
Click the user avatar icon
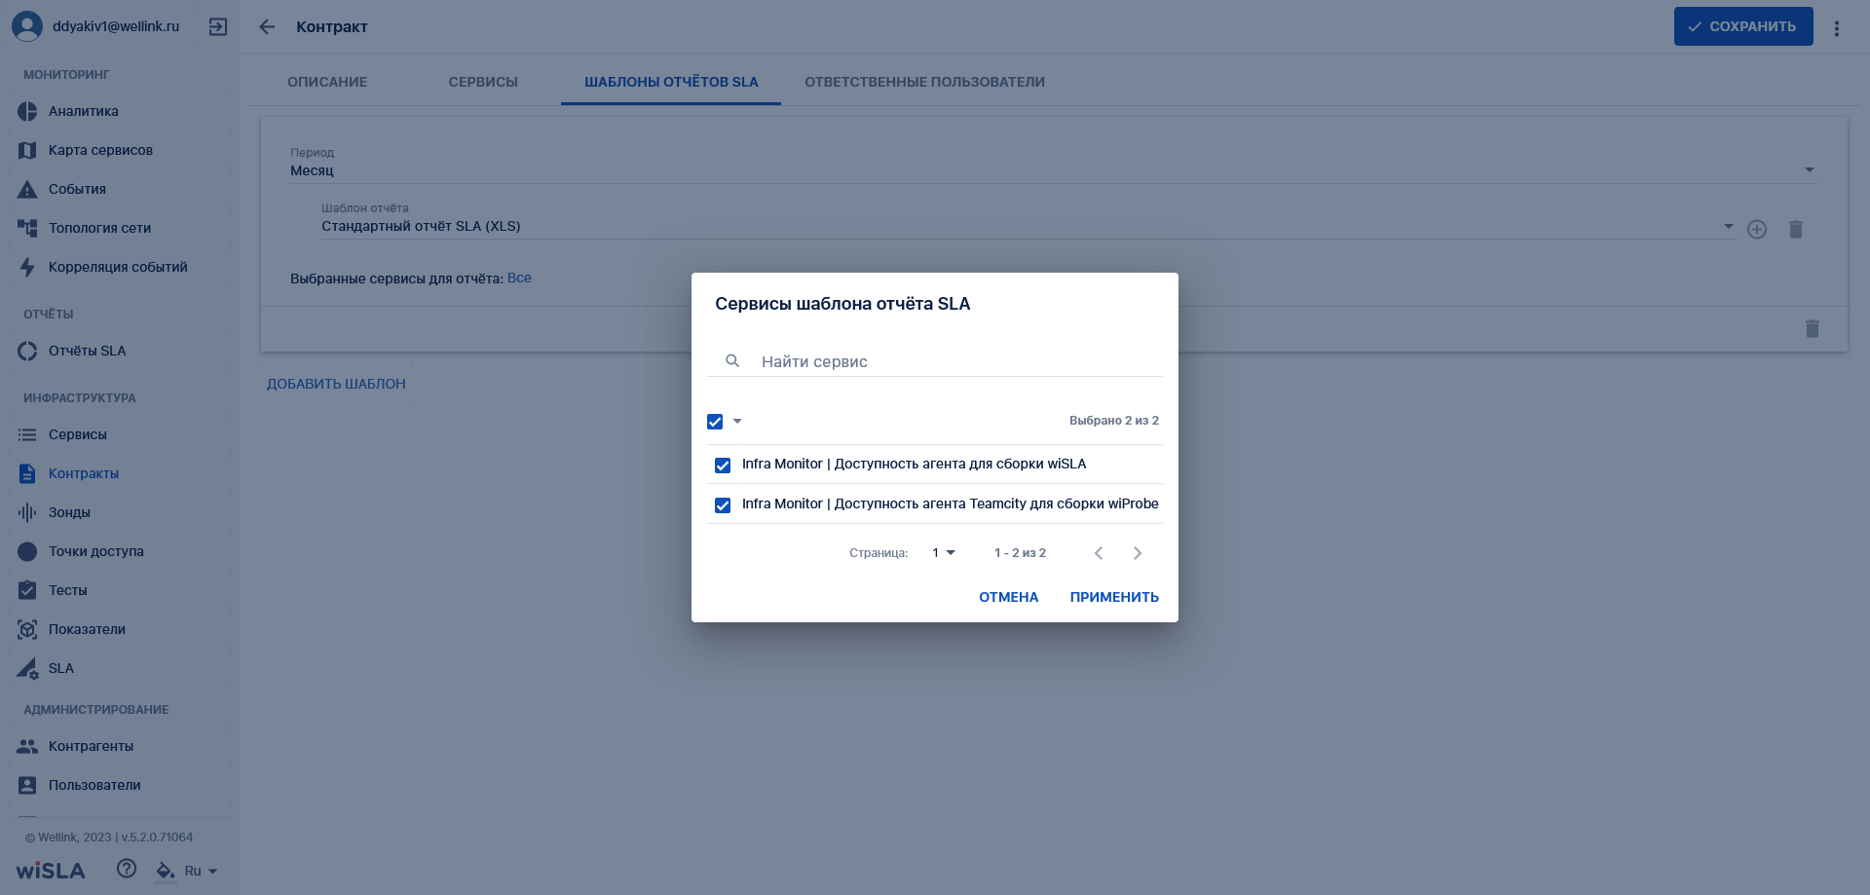coord(27,26)
